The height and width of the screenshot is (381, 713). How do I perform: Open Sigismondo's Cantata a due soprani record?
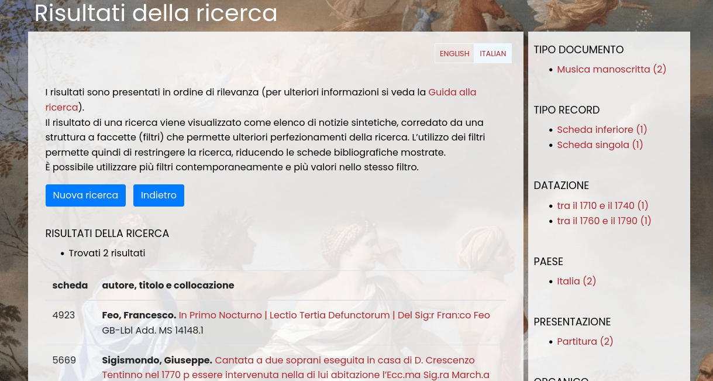pyautogui.click(x=295, y=368)
